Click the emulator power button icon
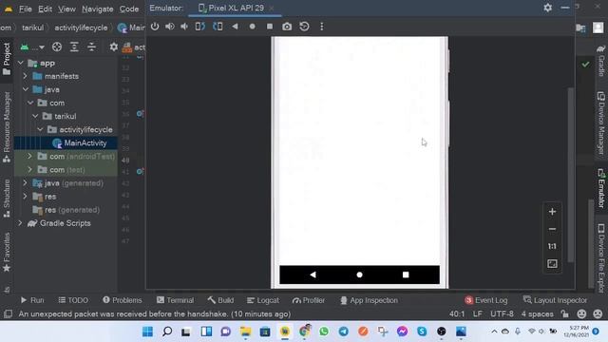Image resolution: width=608 pixels, height=342 pixels. click(155, 27)
